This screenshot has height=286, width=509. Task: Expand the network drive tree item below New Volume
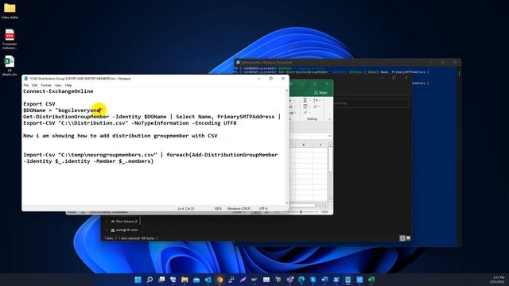107,230
